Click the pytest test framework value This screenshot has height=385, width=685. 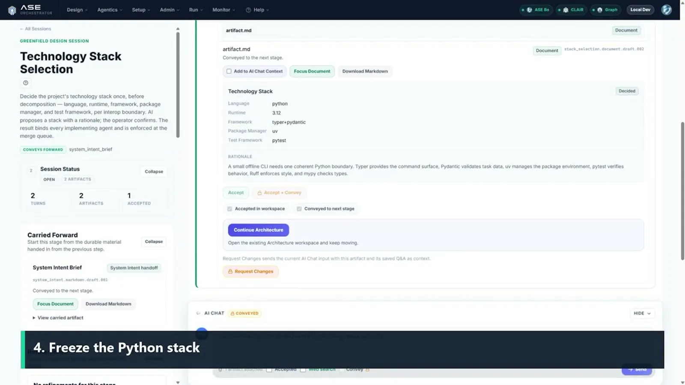click(279, 141)
